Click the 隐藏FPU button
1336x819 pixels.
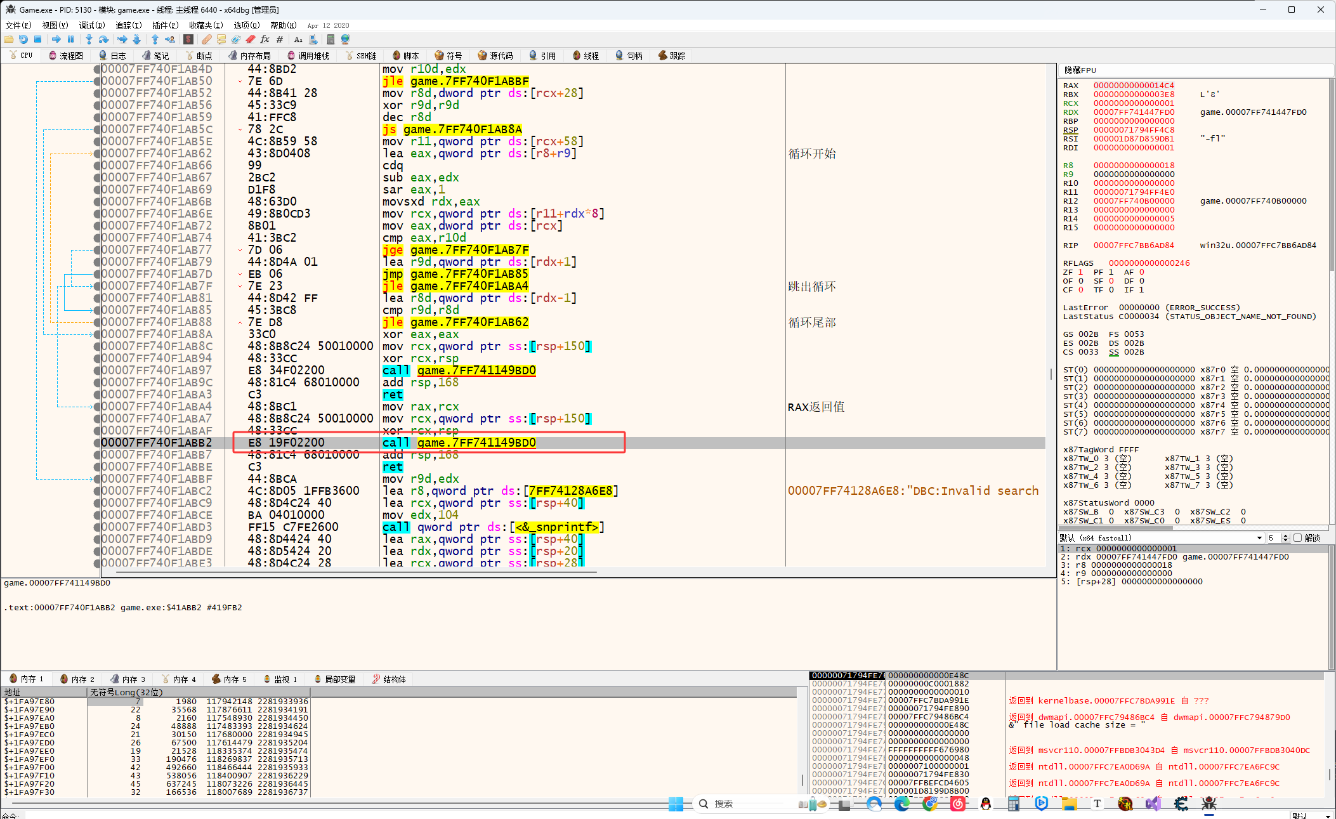pos(1080,70)
